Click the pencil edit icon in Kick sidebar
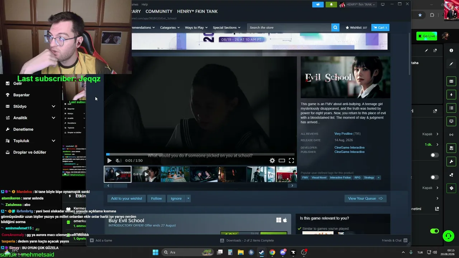Screen dimensions: 459x258 pyautogui.click(x=451, y=64)
